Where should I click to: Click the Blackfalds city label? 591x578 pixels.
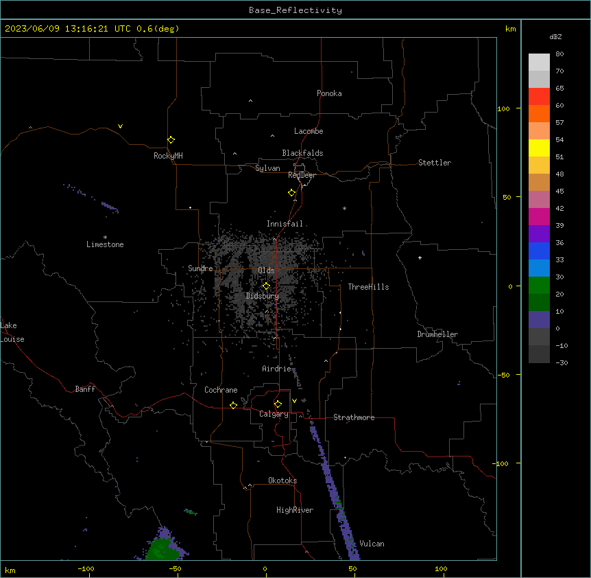(x=302, y=153)
